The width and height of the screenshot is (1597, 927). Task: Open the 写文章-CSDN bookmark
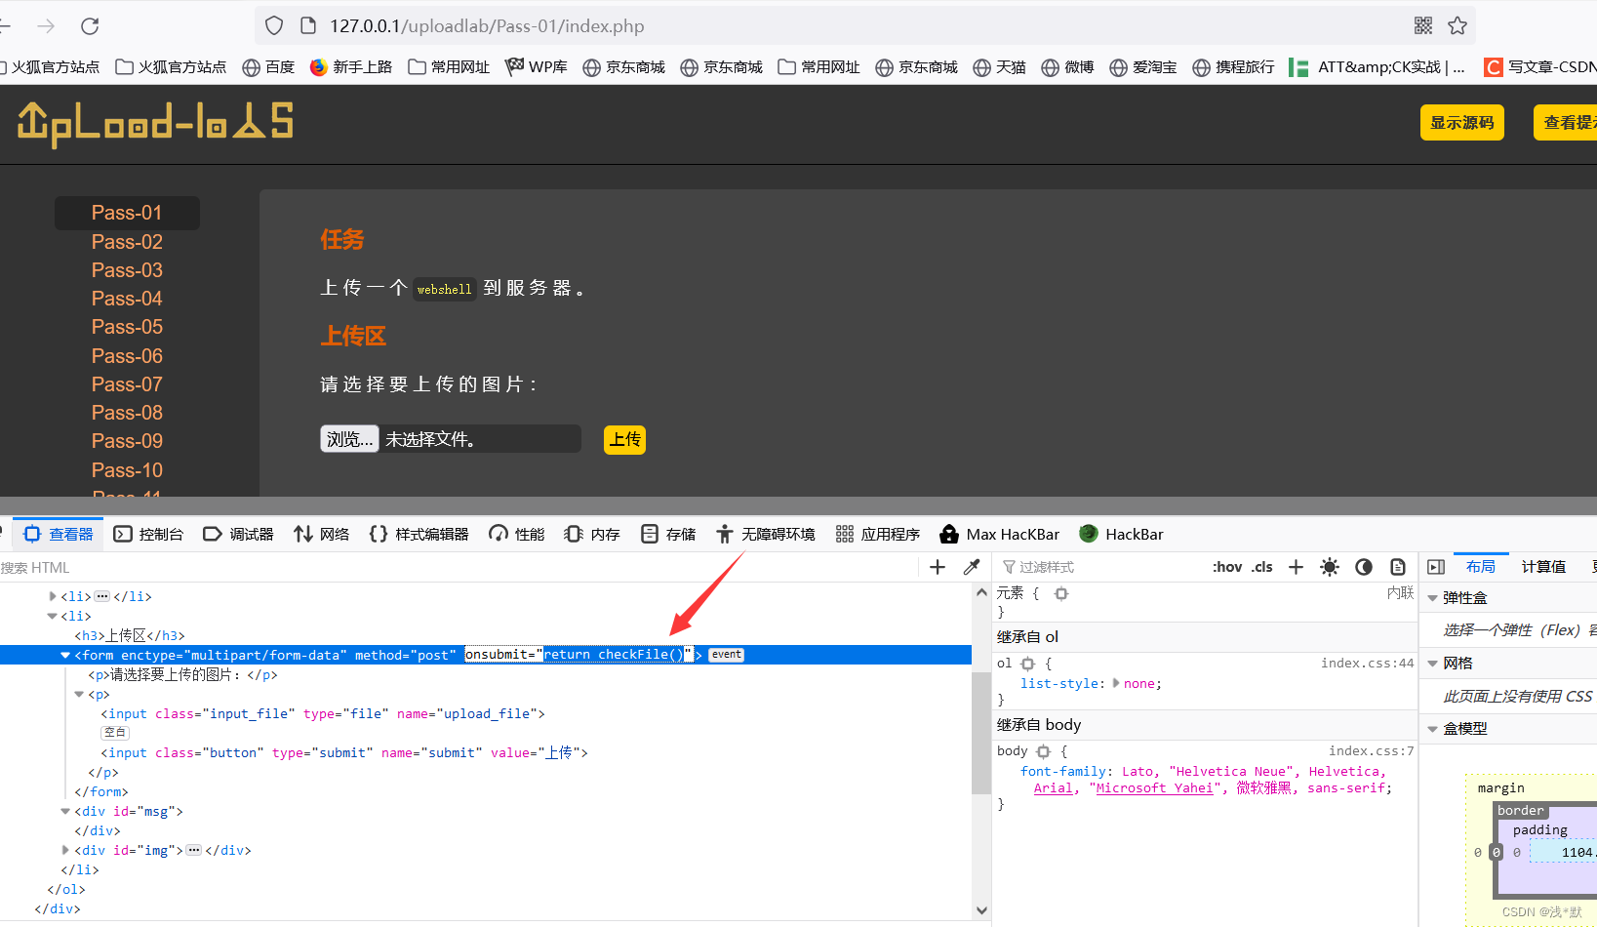[x=1540, y=67]
